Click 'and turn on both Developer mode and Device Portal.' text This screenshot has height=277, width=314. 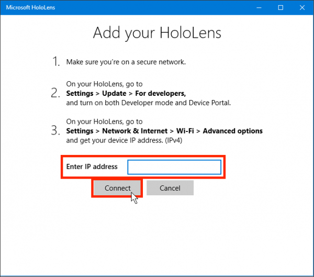149,103
